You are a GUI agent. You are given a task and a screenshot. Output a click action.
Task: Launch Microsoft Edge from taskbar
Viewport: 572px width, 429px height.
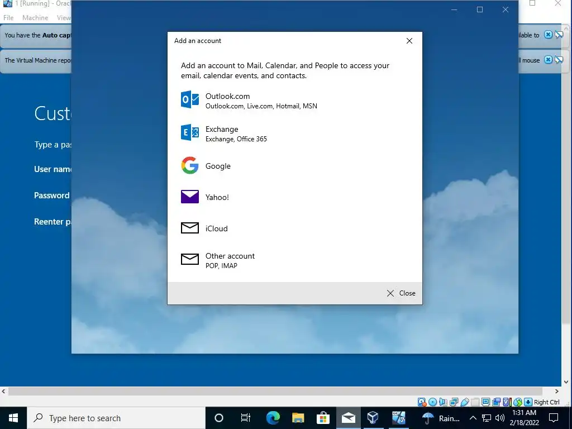[x=273, y=418]
